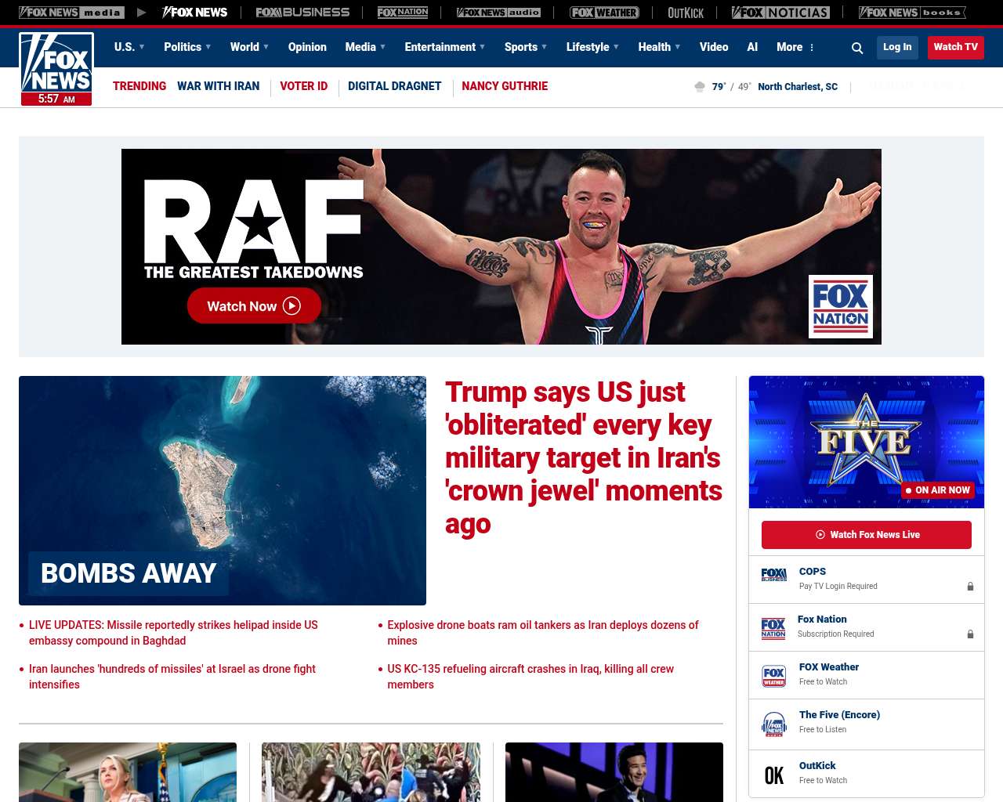Click the Fox Nation icon in watch list
This screenshot has width=1003, height=802.
773,628
